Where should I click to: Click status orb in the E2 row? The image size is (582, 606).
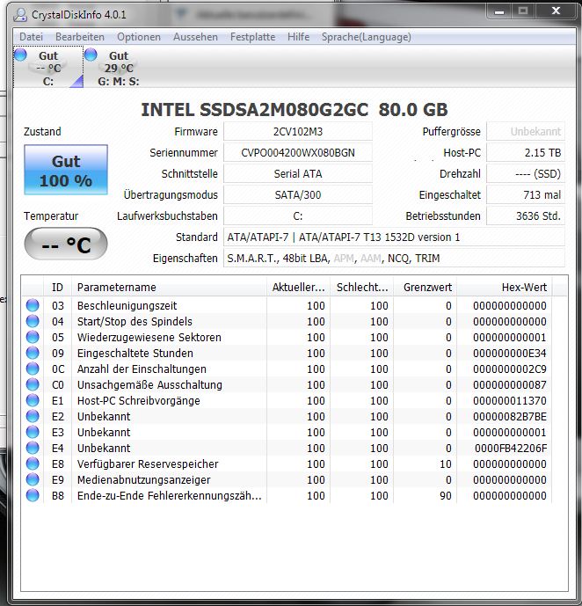(x=33, y=416)
